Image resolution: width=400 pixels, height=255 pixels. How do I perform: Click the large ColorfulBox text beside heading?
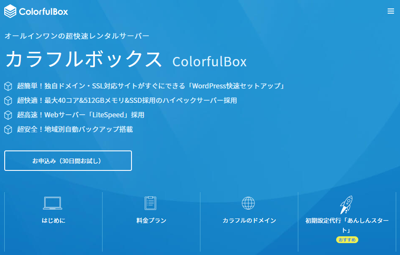209,62
